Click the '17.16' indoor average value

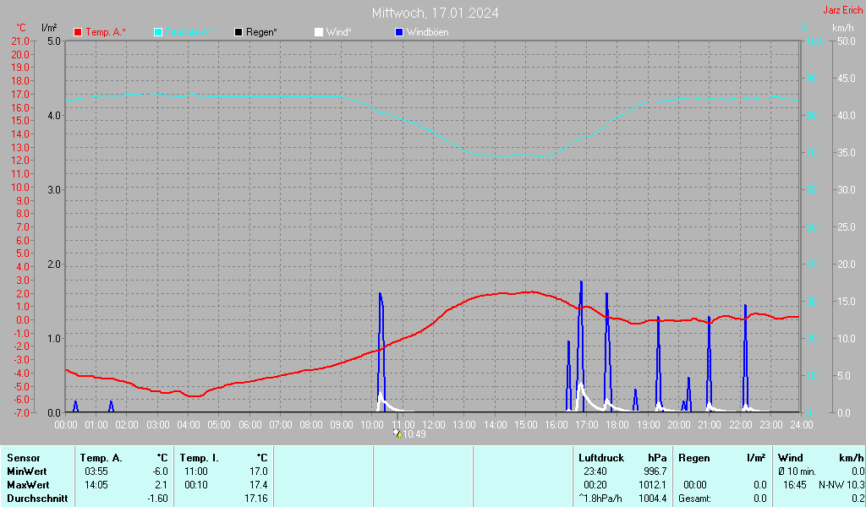tap(256, 499)
